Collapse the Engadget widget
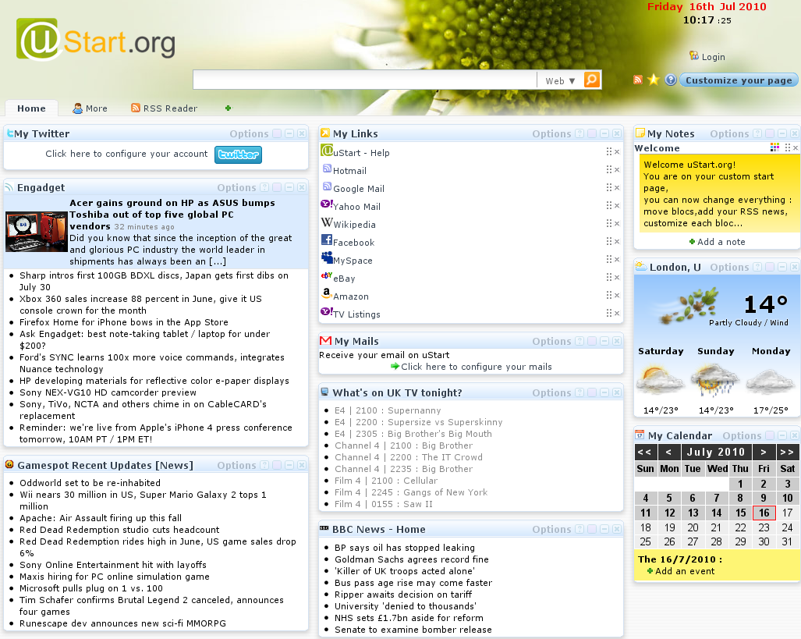 [x=289, y=187]
